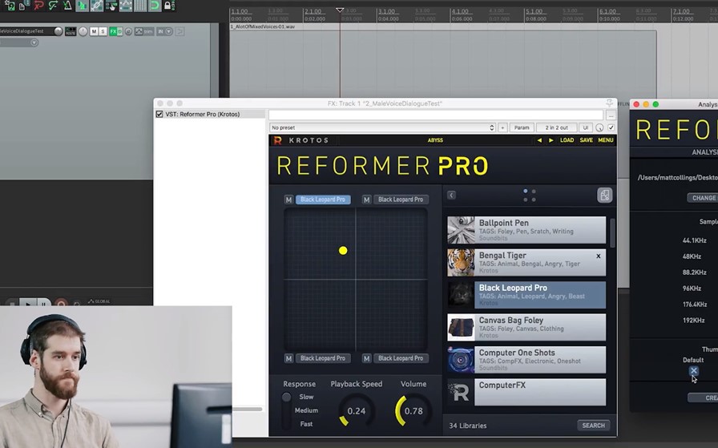
Task: Click LOAD in the Krotos header
Action: click(x=567, y=140)
